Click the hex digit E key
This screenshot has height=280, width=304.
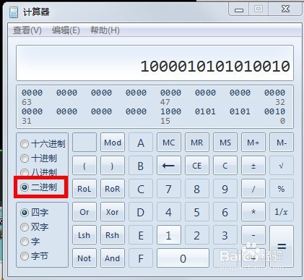coord(141,235)
